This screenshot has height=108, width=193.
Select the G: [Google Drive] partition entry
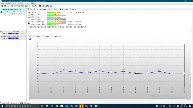tap(13, 37)
